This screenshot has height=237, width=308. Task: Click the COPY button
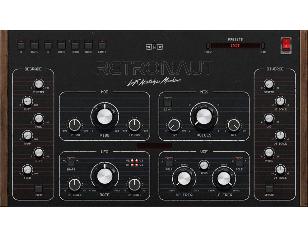[35, 45]
